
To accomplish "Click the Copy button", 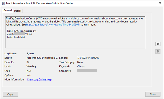I will tap(10, 94).
